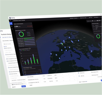Open the hamburger menu in dark sidebar
The image size is (102, 95).
click(10, 21)
